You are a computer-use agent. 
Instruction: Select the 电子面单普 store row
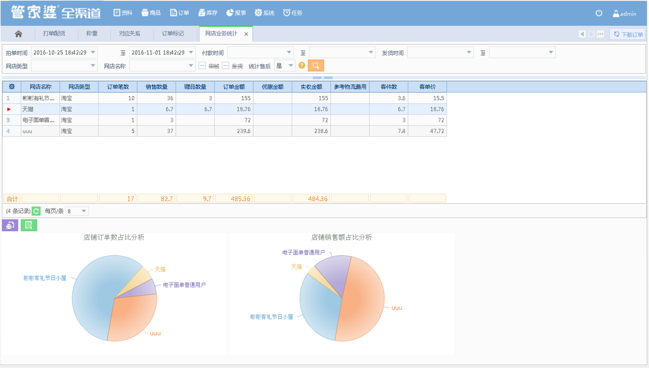pyautogui.click(x=225, y=120)
